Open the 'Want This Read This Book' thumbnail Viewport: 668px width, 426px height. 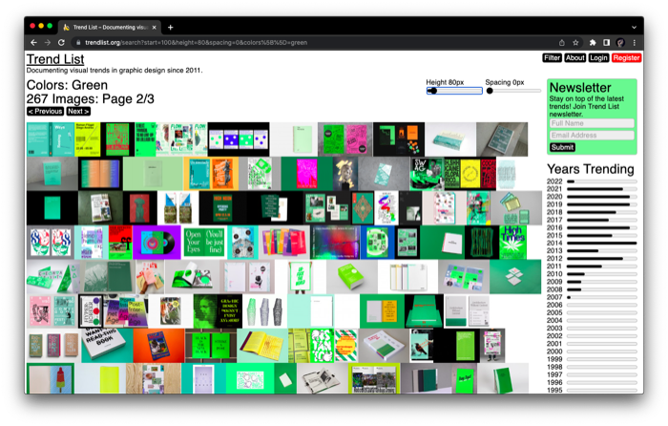[x=107, y=346]
